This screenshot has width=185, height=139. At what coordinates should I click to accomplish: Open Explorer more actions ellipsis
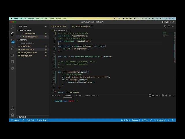point(46,26)
